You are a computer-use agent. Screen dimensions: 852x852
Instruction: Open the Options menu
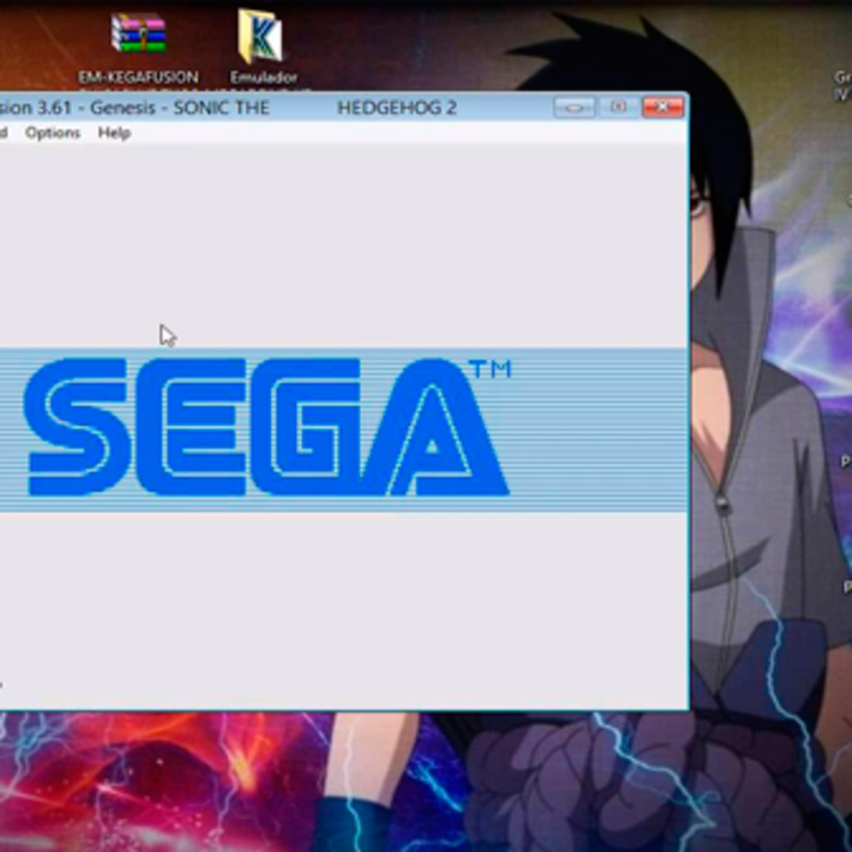click(x=52, y=133)
